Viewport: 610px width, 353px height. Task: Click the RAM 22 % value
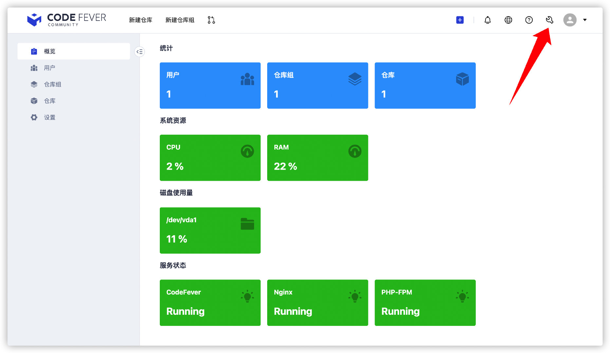point(286,166)
